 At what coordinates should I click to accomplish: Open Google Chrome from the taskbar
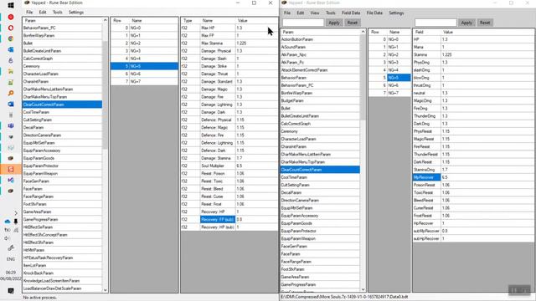(x=11, y=38)
